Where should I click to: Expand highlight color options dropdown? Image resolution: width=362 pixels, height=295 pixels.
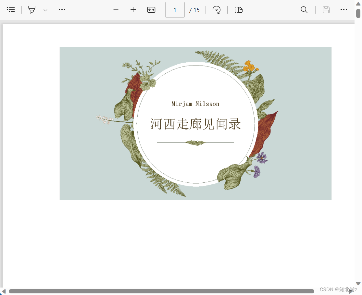[x=45, y=10]
